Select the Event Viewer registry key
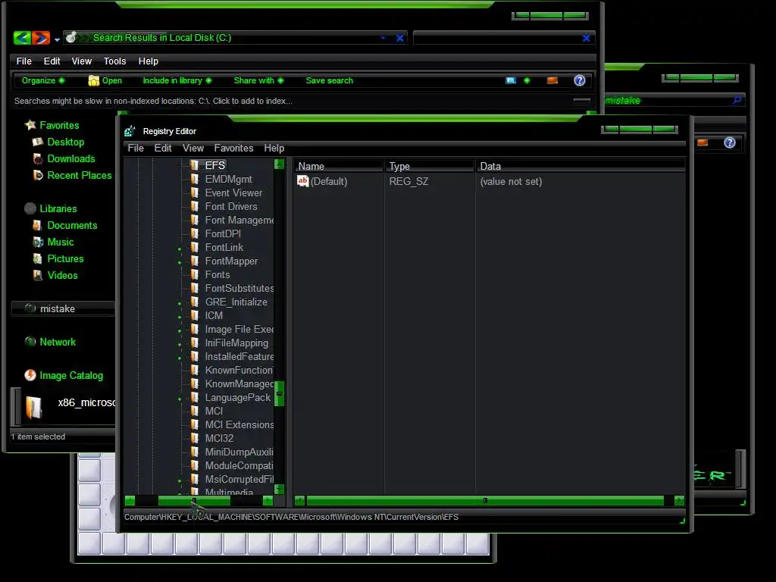776x582 pixels. click(x=233, y=193)
